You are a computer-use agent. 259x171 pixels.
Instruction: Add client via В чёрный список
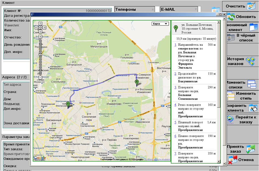click(x=243, y=38)
